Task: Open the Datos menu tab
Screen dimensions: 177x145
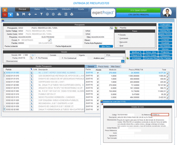Action: (37, 9)
